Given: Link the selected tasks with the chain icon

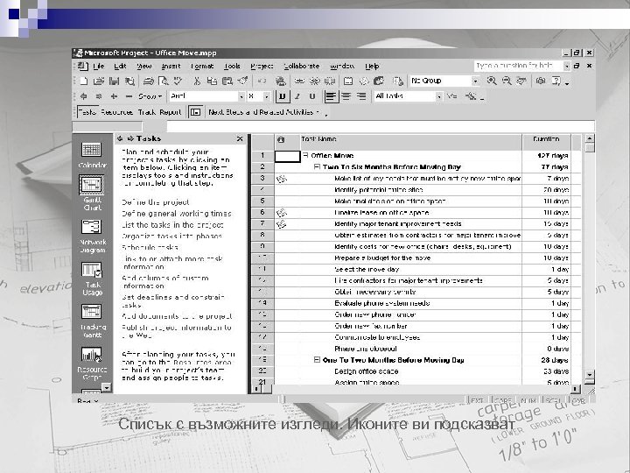Looking at the screenshot, I should tap(300, 81).
